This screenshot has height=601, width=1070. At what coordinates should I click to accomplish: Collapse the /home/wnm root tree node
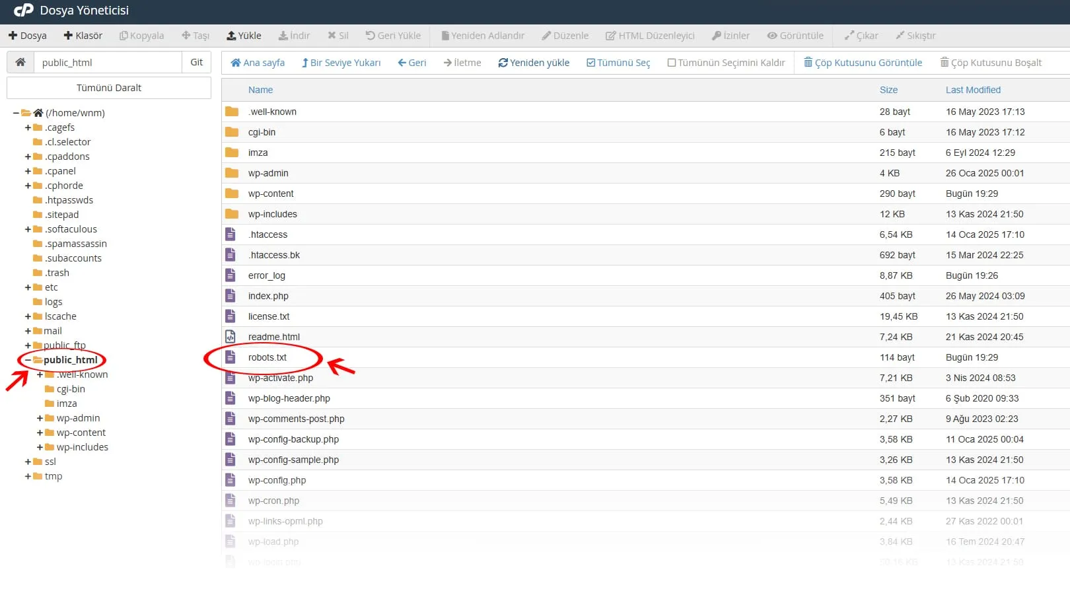pyautogui.click(x=16, y=113)
